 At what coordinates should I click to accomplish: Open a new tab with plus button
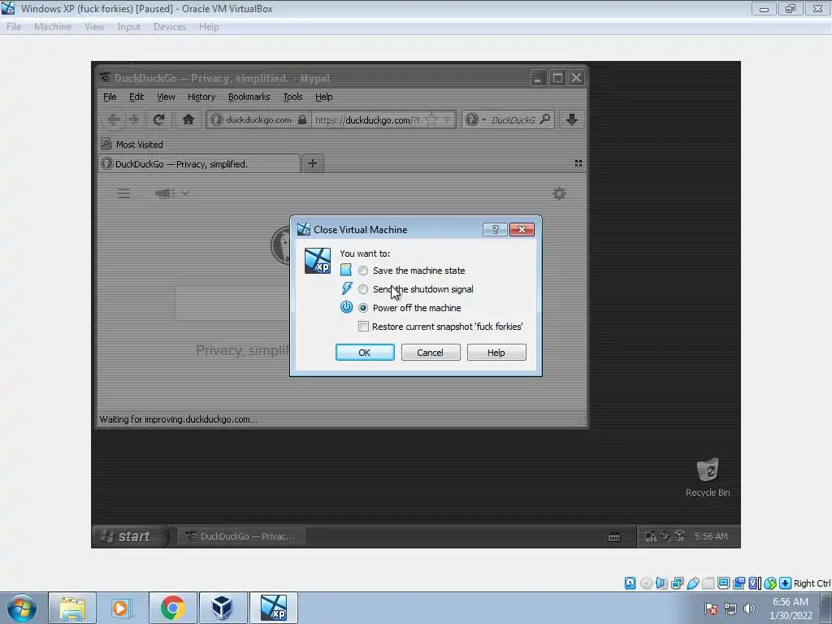[x=313, y=163]
